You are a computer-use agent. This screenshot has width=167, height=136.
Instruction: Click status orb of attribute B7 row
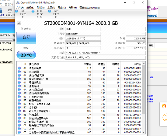point(19,97)
